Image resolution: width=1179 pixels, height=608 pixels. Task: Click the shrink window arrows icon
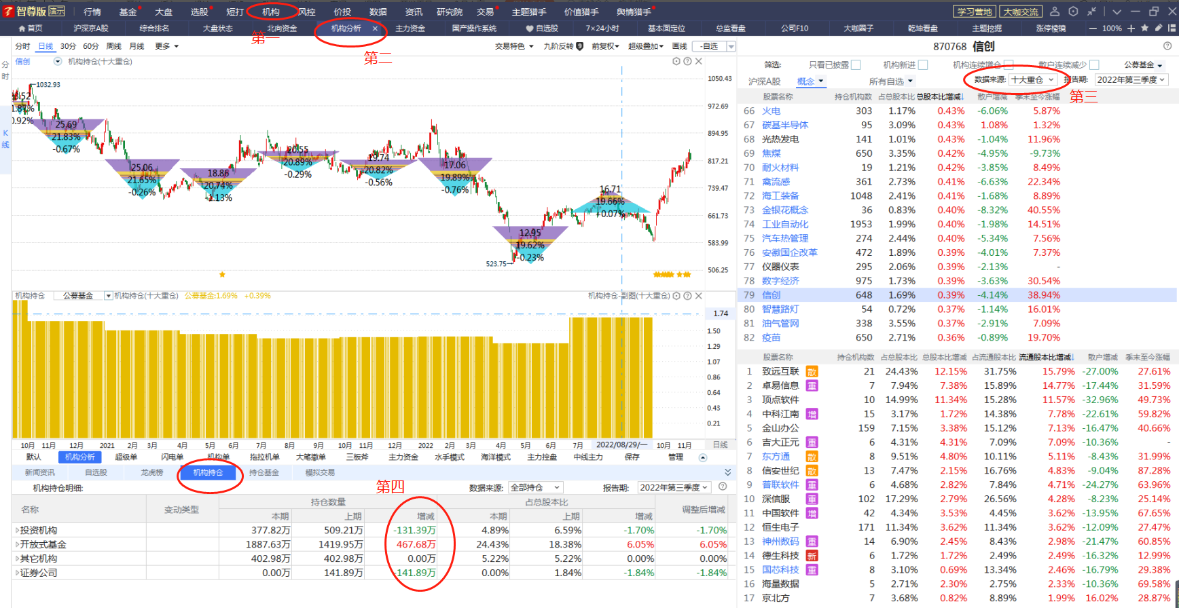(x=1091, y=12)
